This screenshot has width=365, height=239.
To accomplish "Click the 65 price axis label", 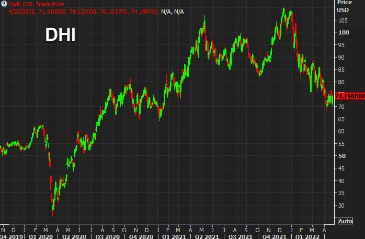I will pos(341,119).
